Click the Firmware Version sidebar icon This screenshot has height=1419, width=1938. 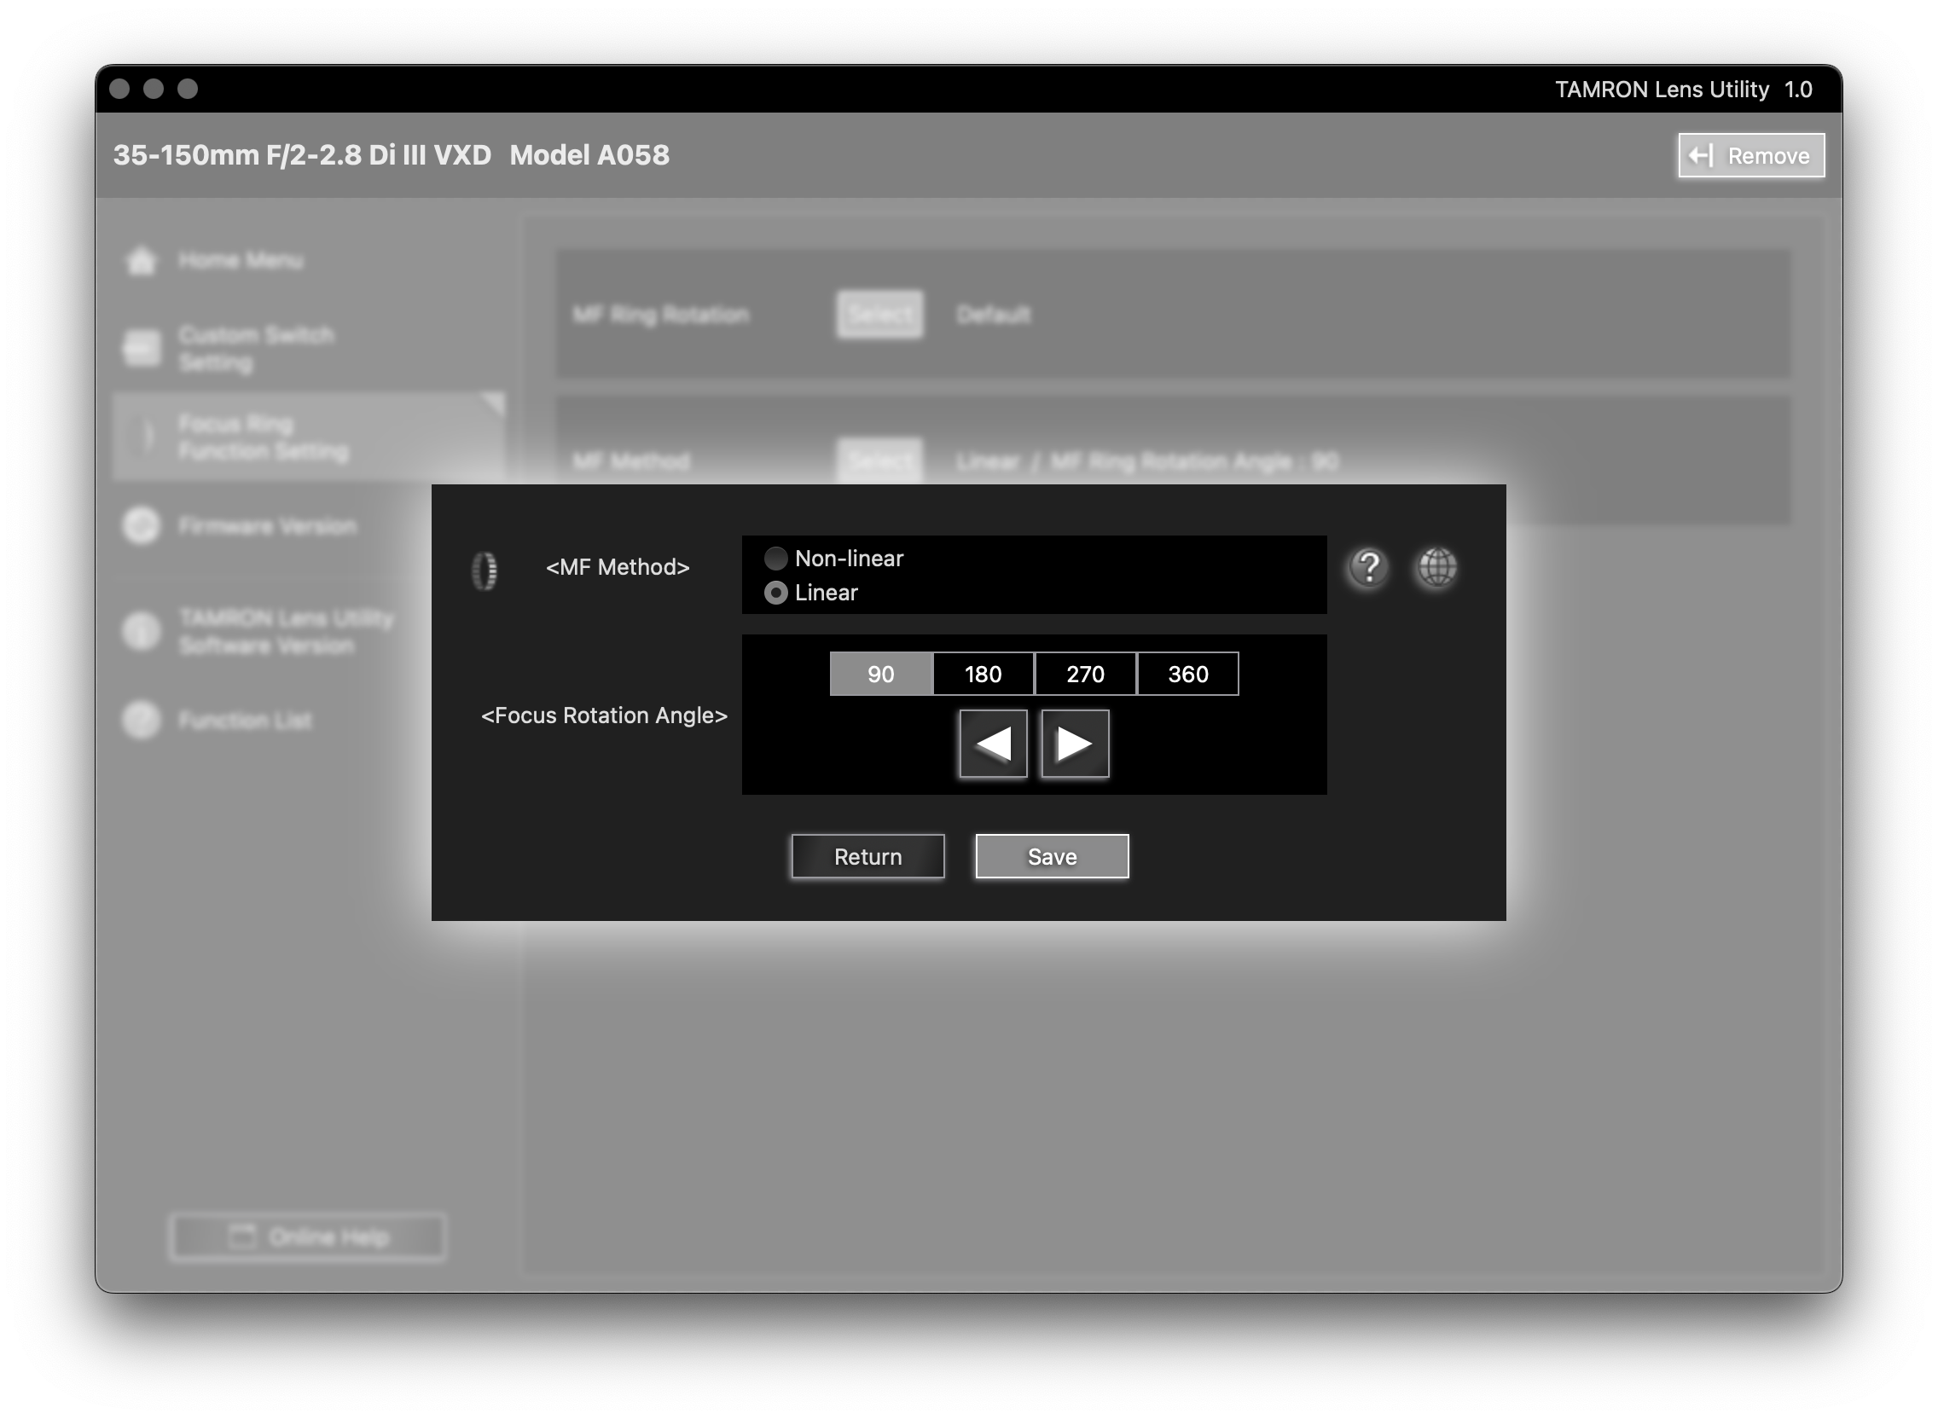pyautogui.click(x=142, y=525)
